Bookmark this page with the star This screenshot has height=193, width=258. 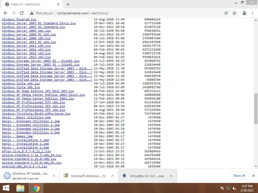tap(234, 13)
